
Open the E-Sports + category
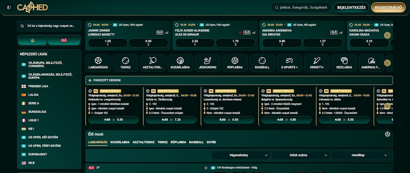tap(290, 63)
